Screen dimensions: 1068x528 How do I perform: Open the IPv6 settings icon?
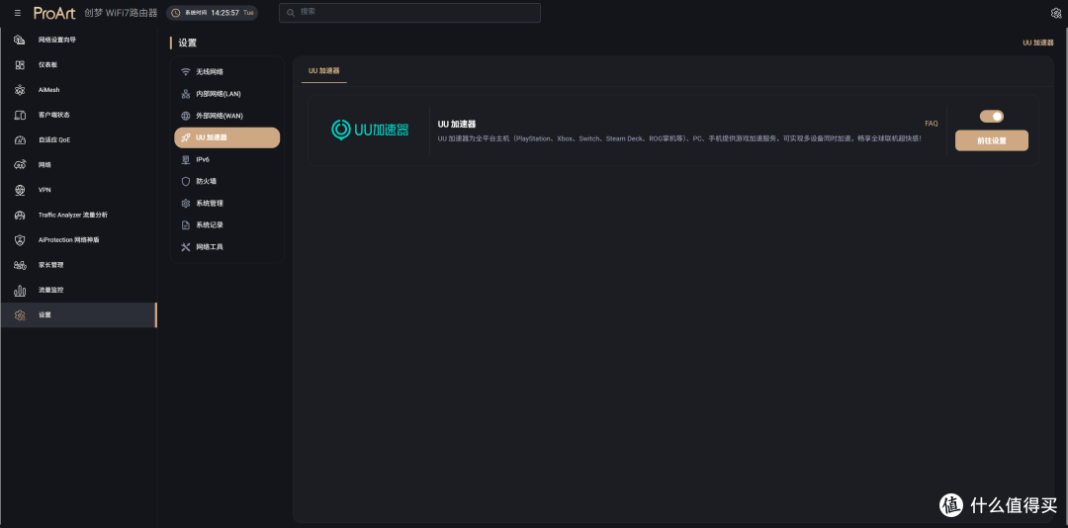click(x=185, y=159)
